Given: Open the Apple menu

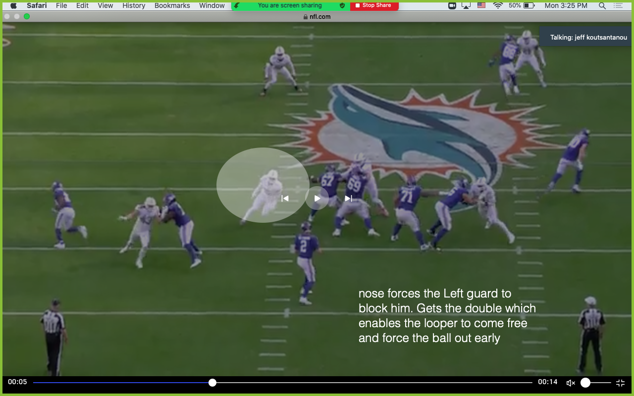Looking at the screenshot, I should tap(13, 5).
